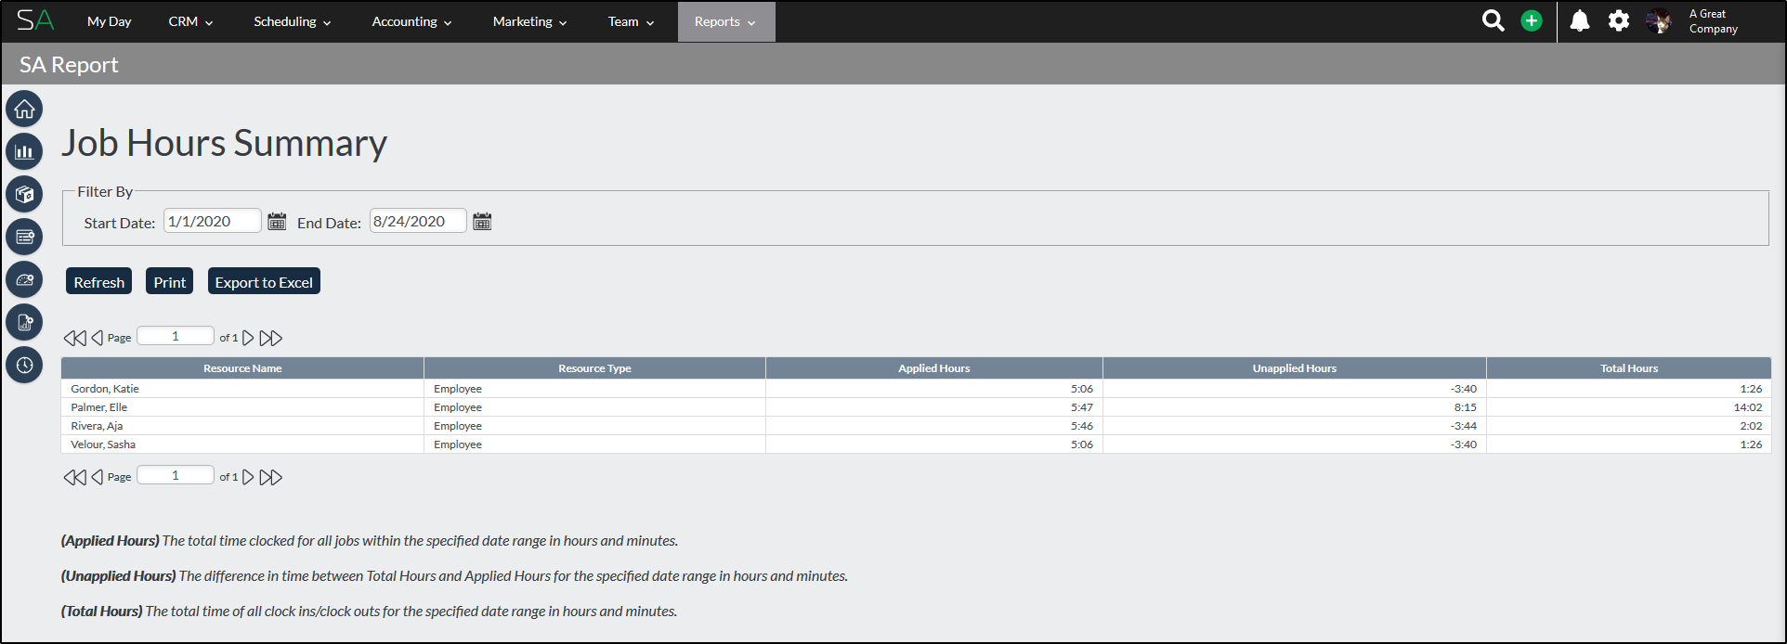Open the End Date calendar picker
Viewport: 1787px width, 644px height.
click(482, 221)
